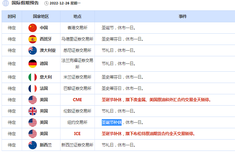Click the clock icon before the date
This screenshot has height=154, width=235.
tap(47, 3)
